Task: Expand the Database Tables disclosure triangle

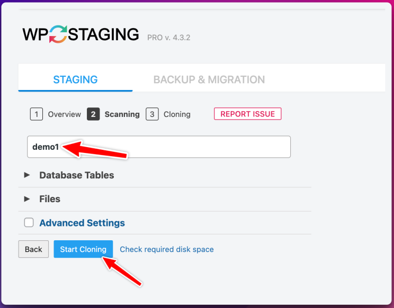Action: 27,175
